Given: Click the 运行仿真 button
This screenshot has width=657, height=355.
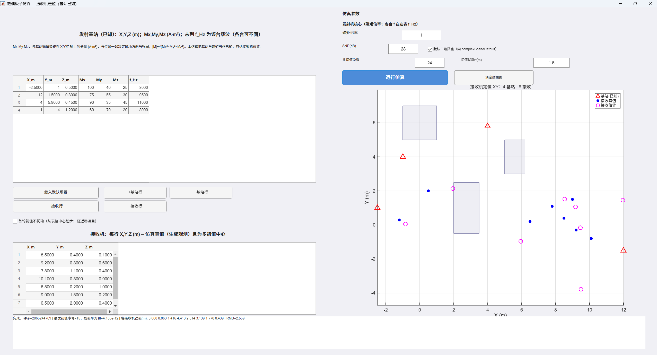Looking at the screenshot, I should click(395, 77).
